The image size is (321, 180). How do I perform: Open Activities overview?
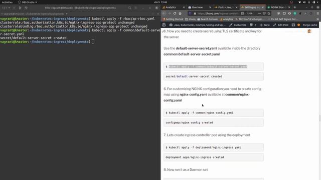(x=7, y=2)
